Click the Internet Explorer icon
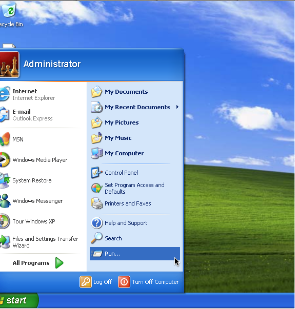The image size is (295, 309). tap(5, 94)
